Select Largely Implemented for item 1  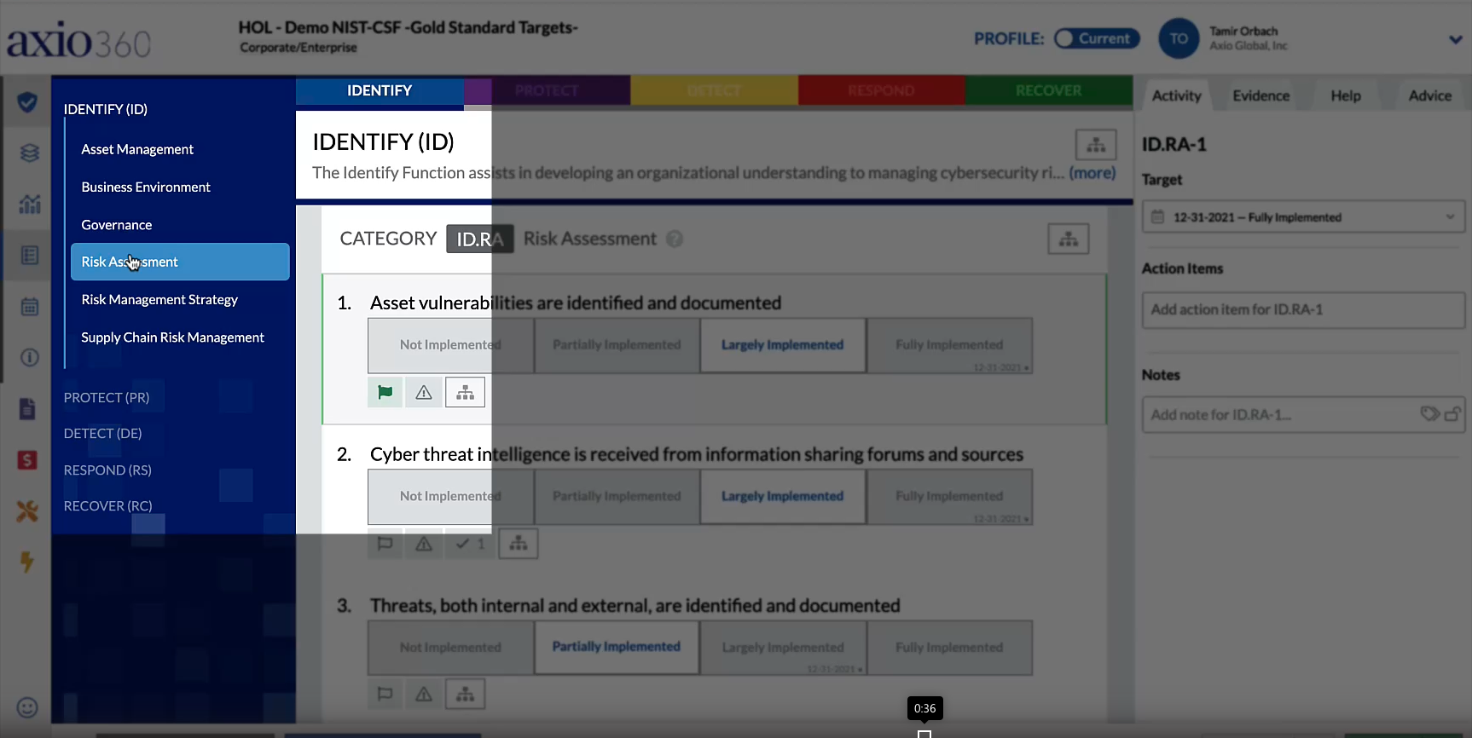click(x=783, y=345)
